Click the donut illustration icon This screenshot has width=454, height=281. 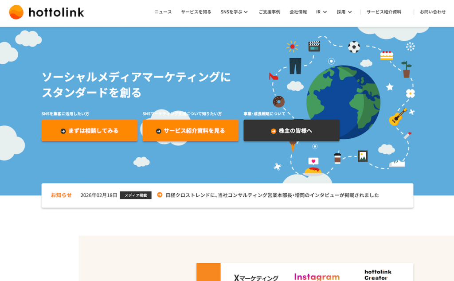[279, 101]
